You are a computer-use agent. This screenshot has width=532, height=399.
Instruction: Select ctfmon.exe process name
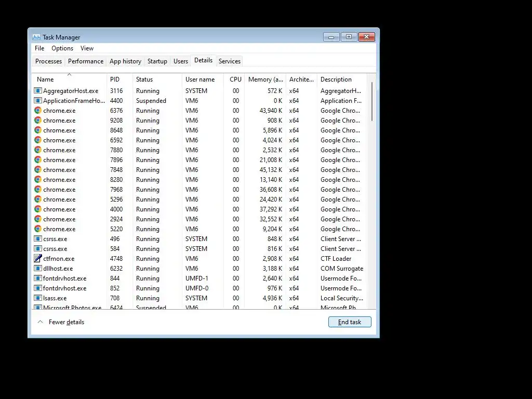click(59, 258)
